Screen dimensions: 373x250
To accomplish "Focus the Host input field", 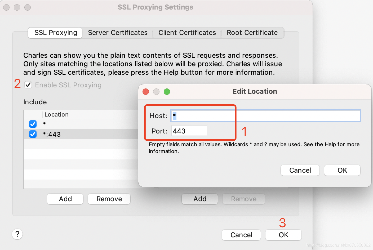I will [x=265, y=116].
